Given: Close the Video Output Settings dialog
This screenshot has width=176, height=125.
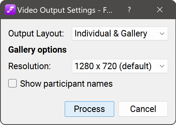Looking at the screenshot, I should point(160,10).
